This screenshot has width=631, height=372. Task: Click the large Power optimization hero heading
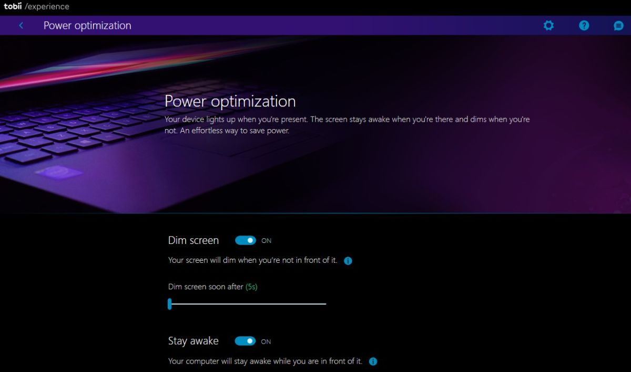[230, 101]
